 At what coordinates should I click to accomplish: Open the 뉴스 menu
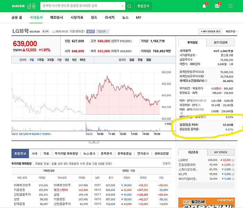pyautogui.click(x=125, y=17)
